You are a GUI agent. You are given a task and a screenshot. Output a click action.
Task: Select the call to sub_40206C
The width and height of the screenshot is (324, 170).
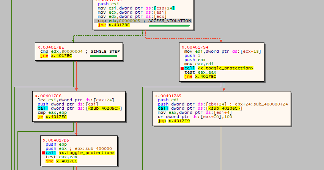(200, 108)
